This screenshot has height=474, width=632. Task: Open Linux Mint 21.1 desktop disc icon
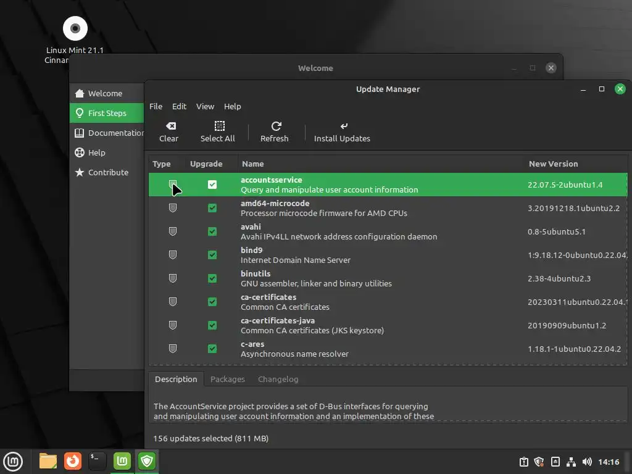click(75, 28)
